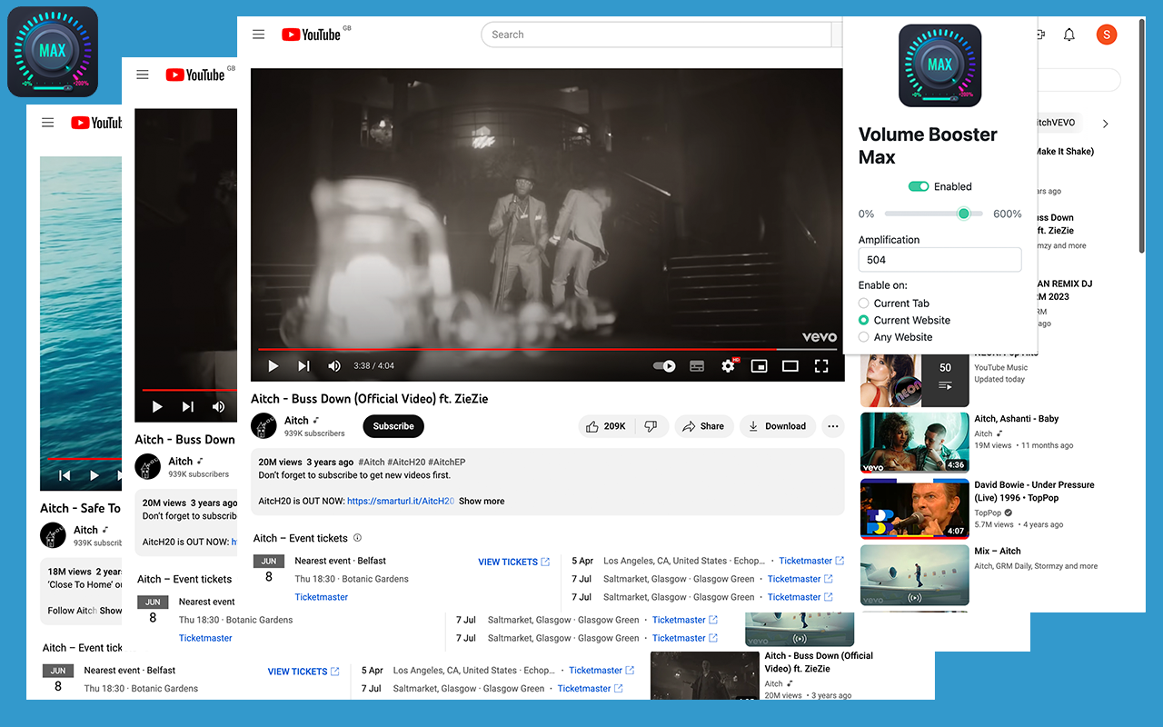Open David Bowie Under Pressure thumbnail
Image resolution: width=1163 pixels, height=727 pixels.
tap(914, 509)
